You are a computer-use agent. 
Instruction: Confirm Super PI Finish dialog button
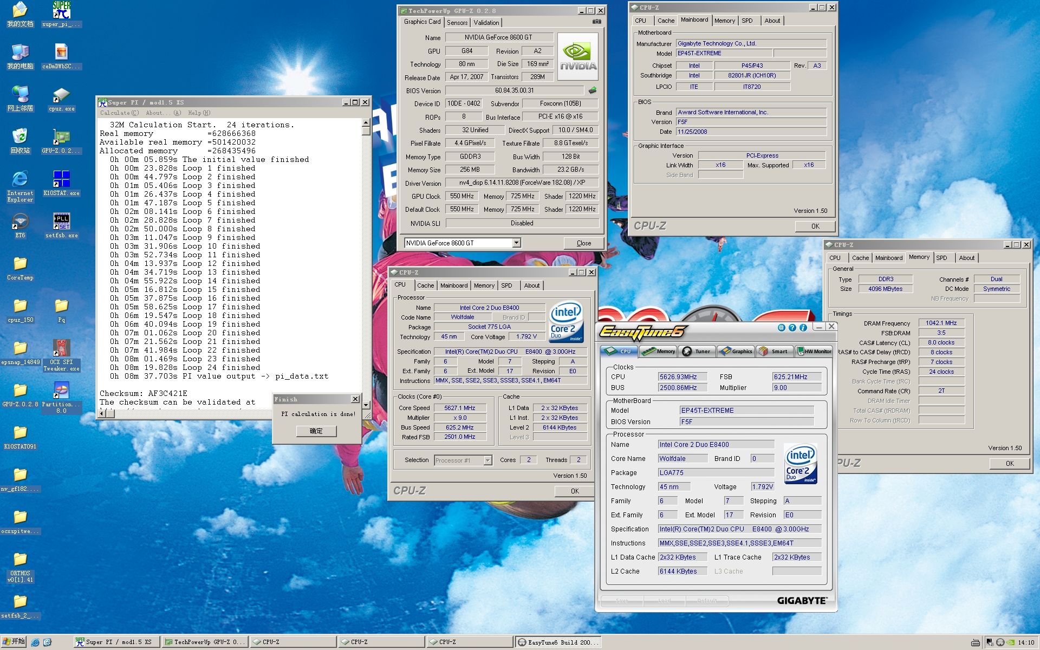(x=316, y=431)
